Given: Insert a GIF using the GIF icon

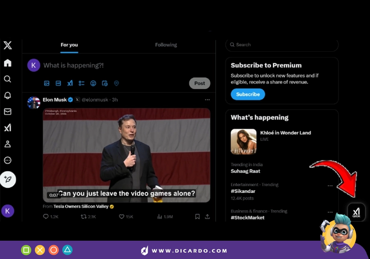Looking at the screenshot, I should 58,83.
